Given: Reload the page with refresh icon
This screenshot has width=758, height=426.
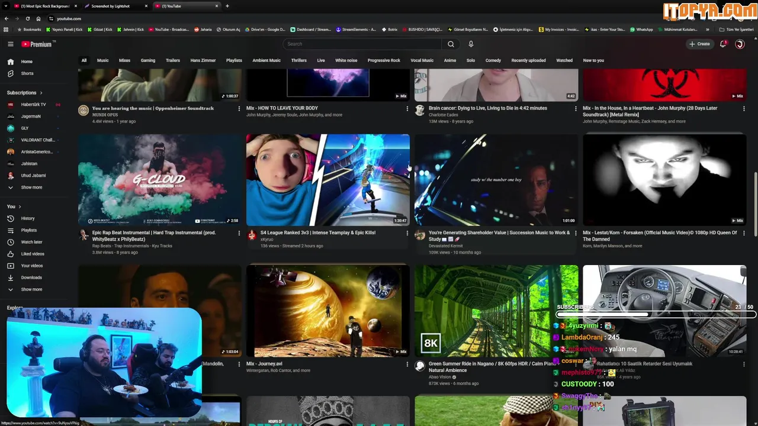Looking at the screenshot, I should click(x=27, y=18).
